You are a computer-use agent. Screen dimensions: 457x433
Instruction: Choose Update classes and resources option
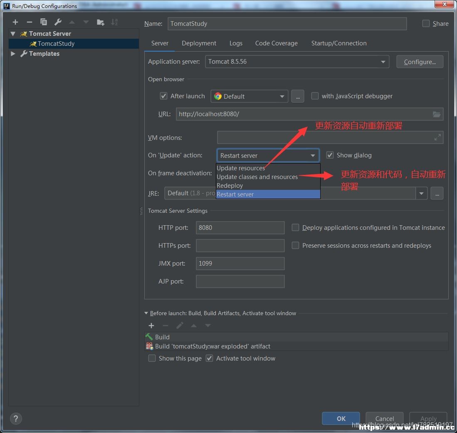[268, 177]
